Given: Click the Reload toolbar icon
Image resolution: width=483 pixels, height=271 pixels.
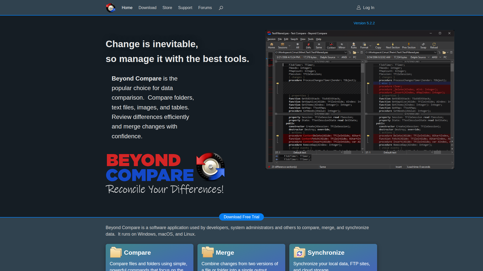Looking at the screenshot, I should click(434, 44).
